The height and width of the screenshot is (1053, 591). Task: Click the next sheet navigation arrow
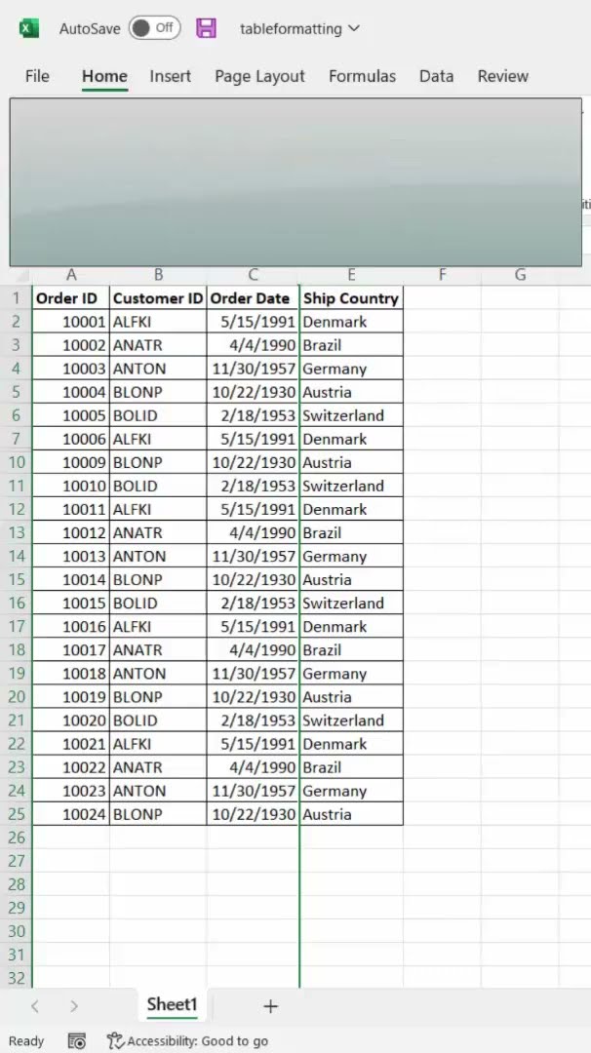click(74, 1006)
